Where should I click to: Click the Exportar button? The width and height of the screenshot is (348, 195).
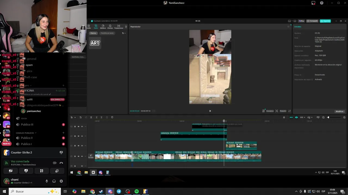point(325,21)
